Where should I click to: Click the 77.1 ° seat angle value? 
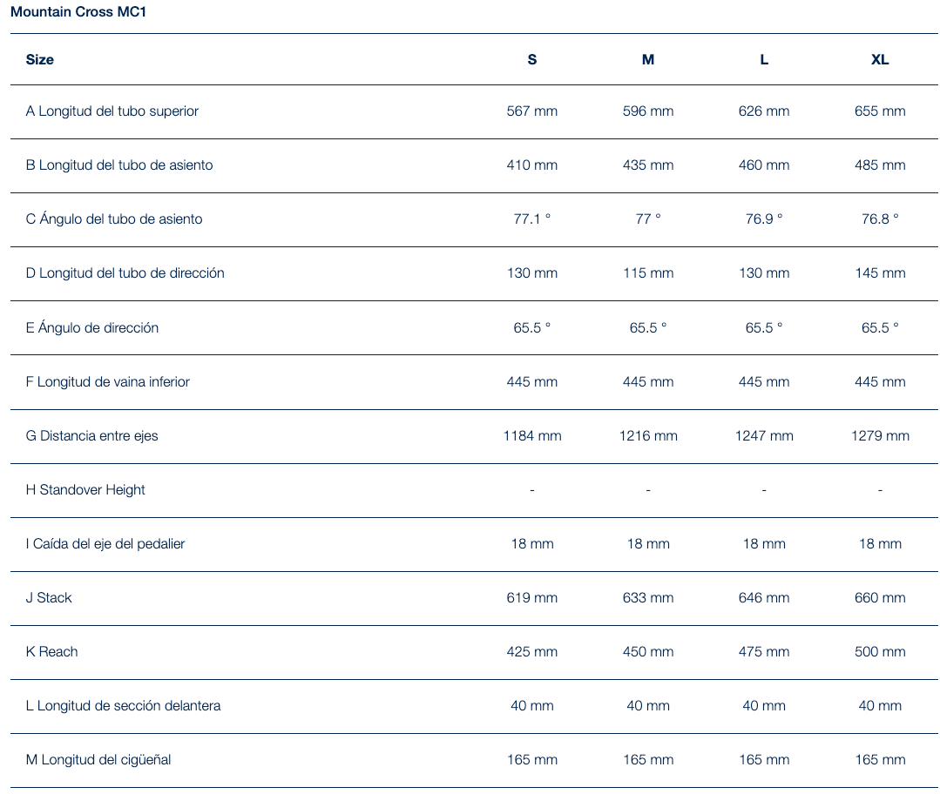(x=532, y=219)
